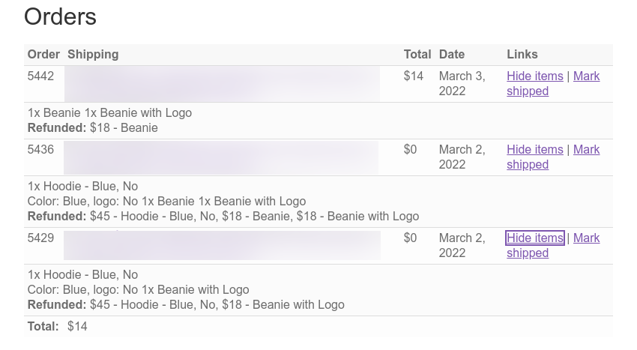The height and width of the screenshot is (350, 637).
Task: Click the $18 Beanie refund line for order 5442
Action: coord(93,128)
